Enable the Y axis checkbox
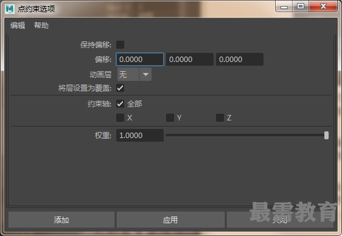The width and height of the screenshot is (342, 236). click(x=170, y=117)
